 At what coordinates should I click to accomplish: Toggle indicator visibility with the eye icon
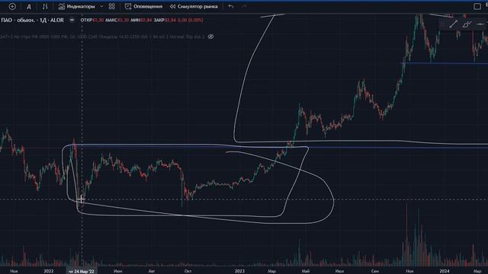click(210, 37)
